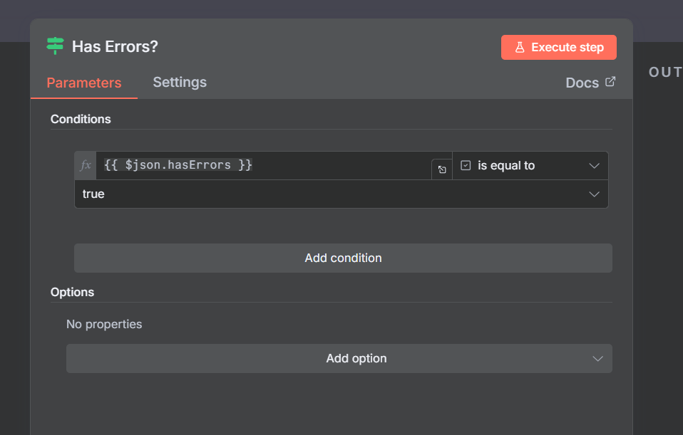683x435 pixels.
Task: Open the Settings tab
Action: [x=180, y=82]
